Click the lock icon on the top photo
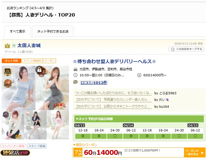The height and width of the screenshot is (164, 209). pyautogui.click(x=39, y=69)
